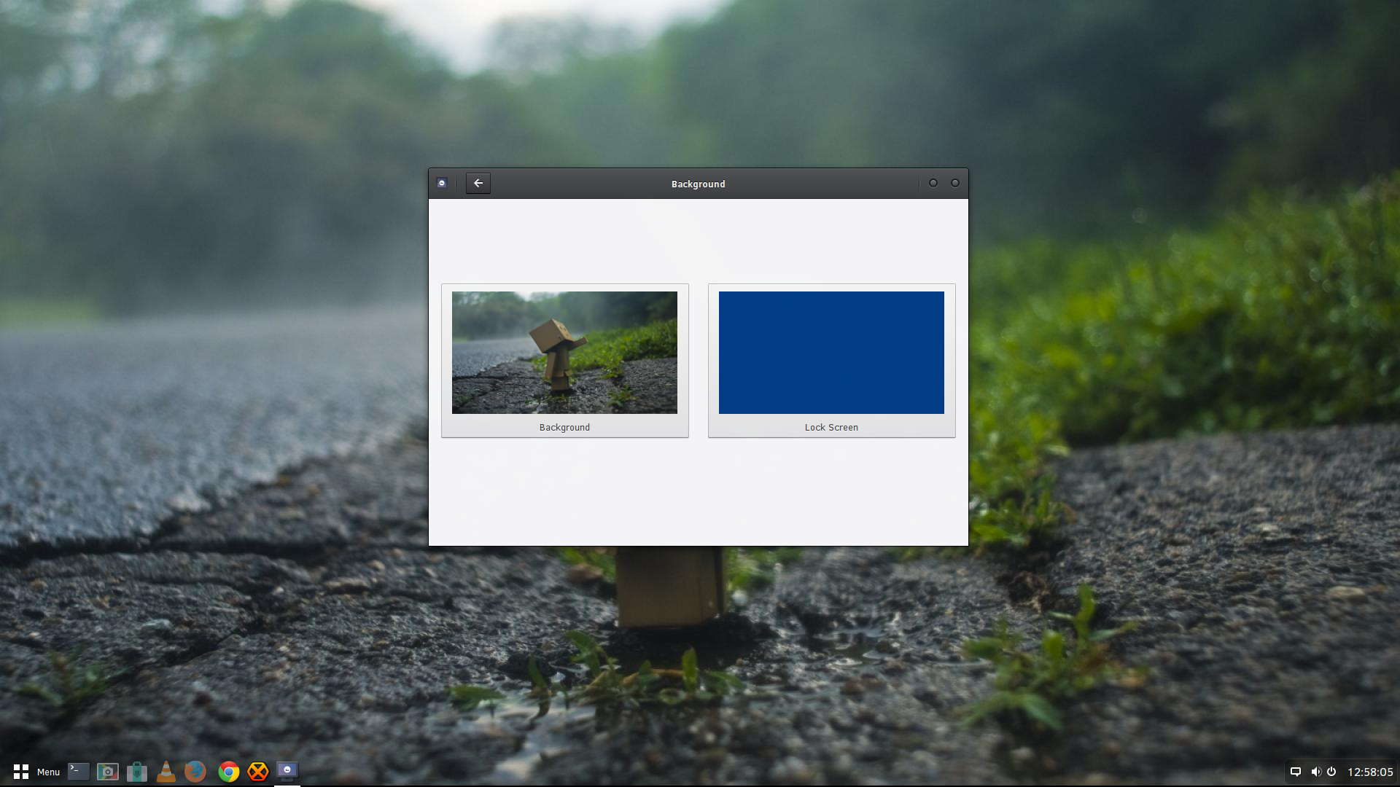
Task: Click the Background label under the wallpaper preview
Action: (564, 428)
